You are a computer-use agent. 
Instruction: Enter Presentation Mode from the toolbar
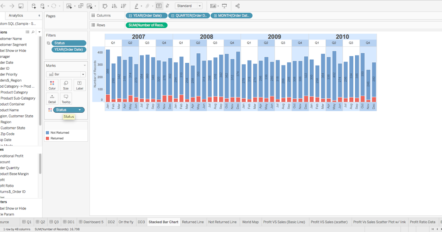point(224,6)
